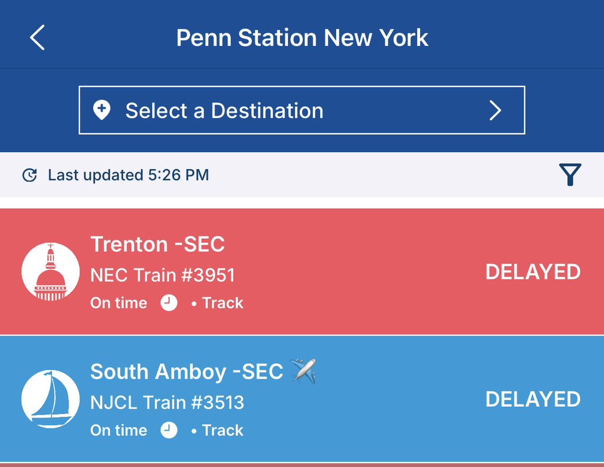Tap DELAYED status on Trenton train
This screenshot has width=604, height=467.
533,272
